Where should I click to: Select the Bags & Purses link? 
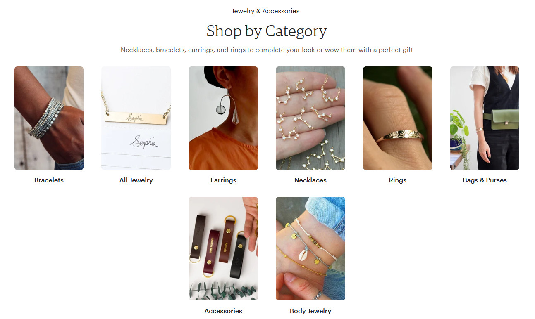click(x=485, y=180)
